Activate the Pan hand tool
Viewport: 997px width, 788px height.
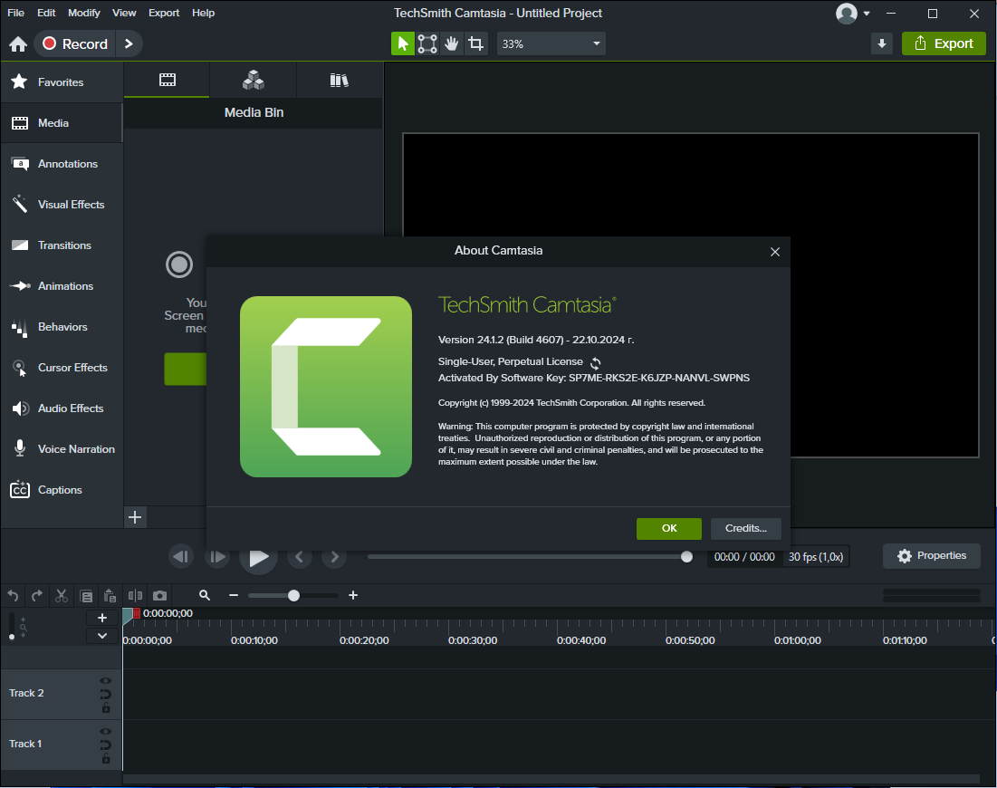[451, 43]
